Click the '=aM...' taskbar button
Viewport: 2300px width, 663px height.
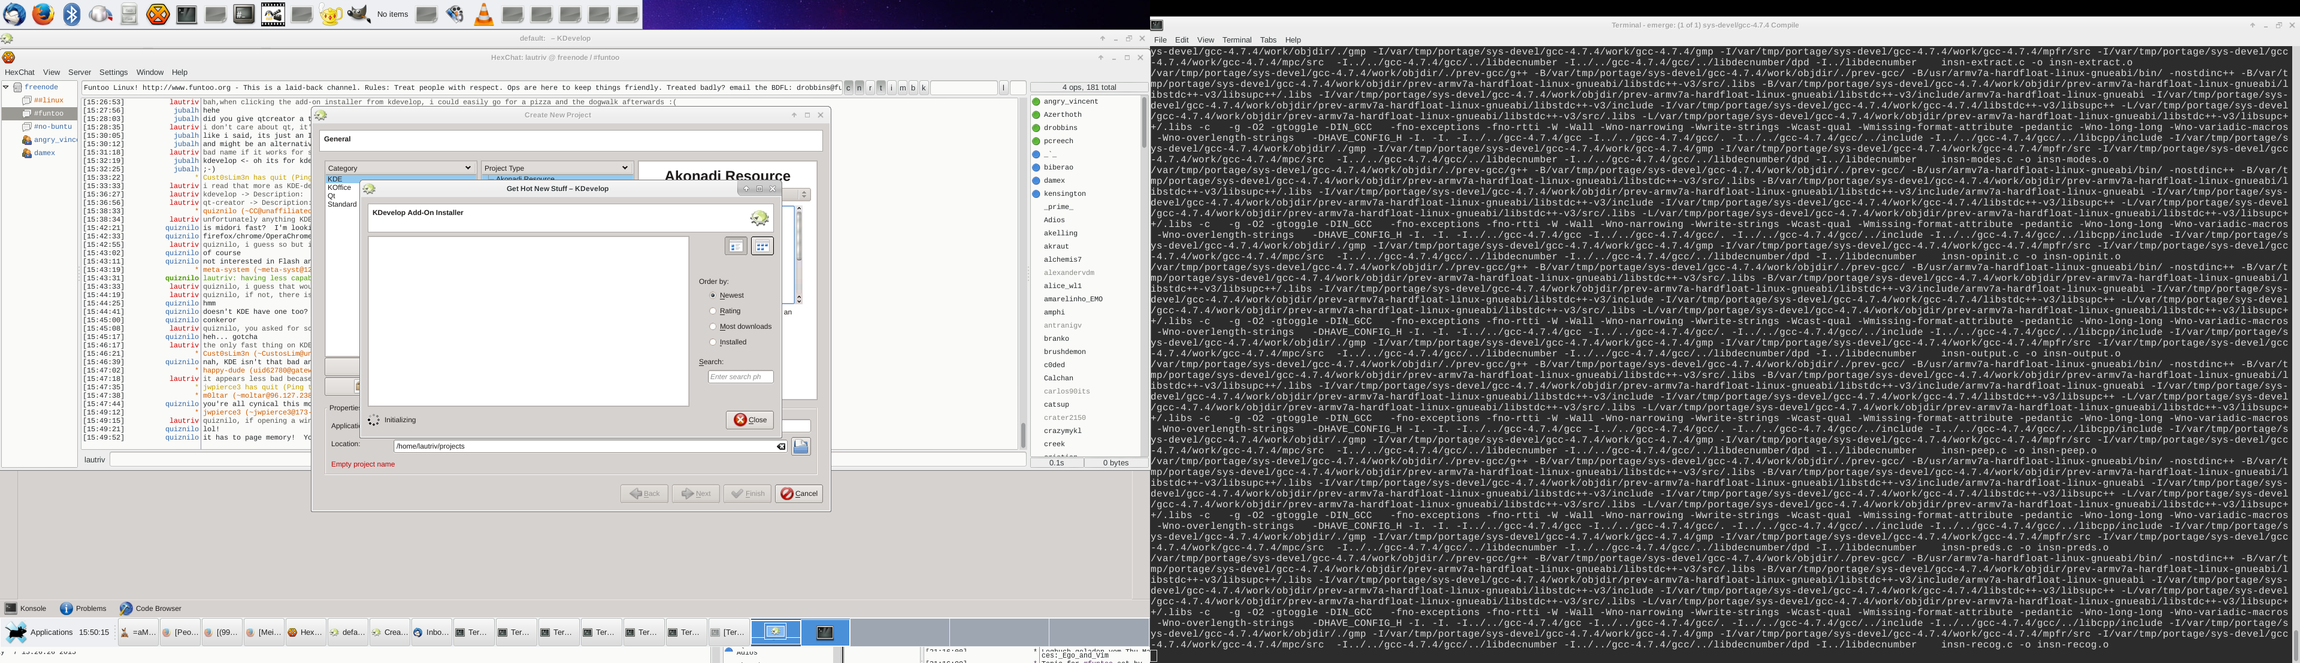tap(138, 632)
